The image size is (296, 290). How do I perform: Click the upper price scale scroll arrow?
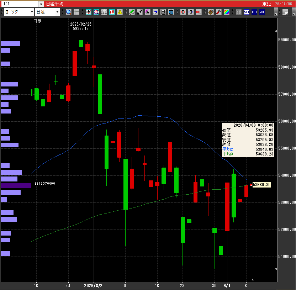pyautogui.click(x=276, y=31)
